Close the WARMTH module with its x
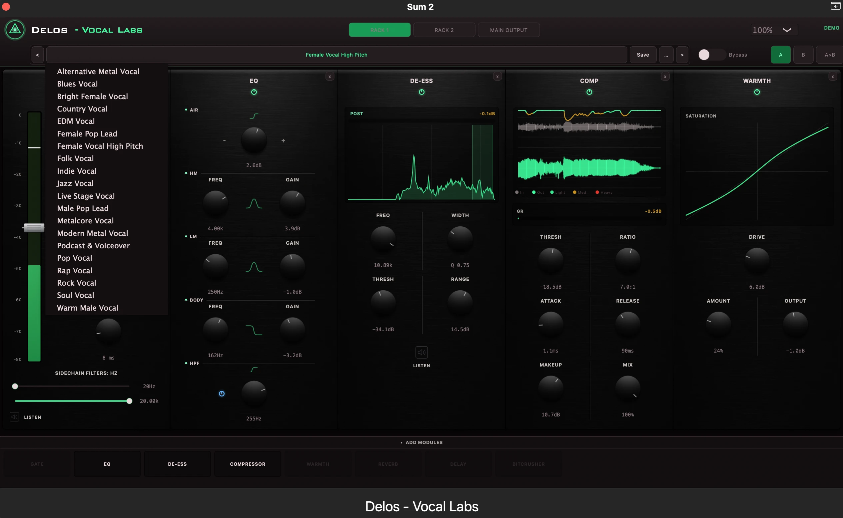Viewport: 843px width, 518px height. [832, 77]
